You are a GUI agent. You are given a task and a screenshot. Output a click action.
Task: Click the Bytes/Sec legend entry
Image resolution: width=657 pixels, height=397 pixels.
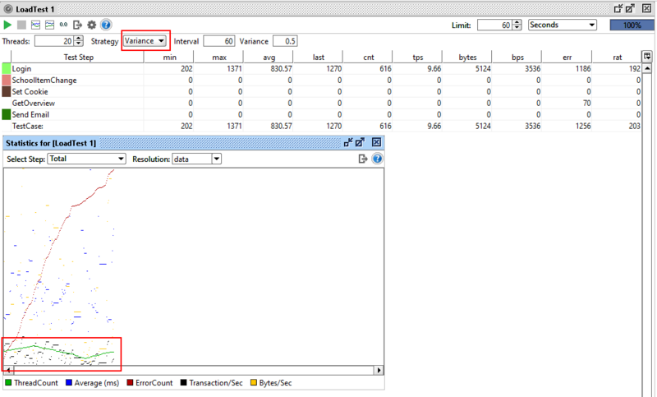click(271, 383)
